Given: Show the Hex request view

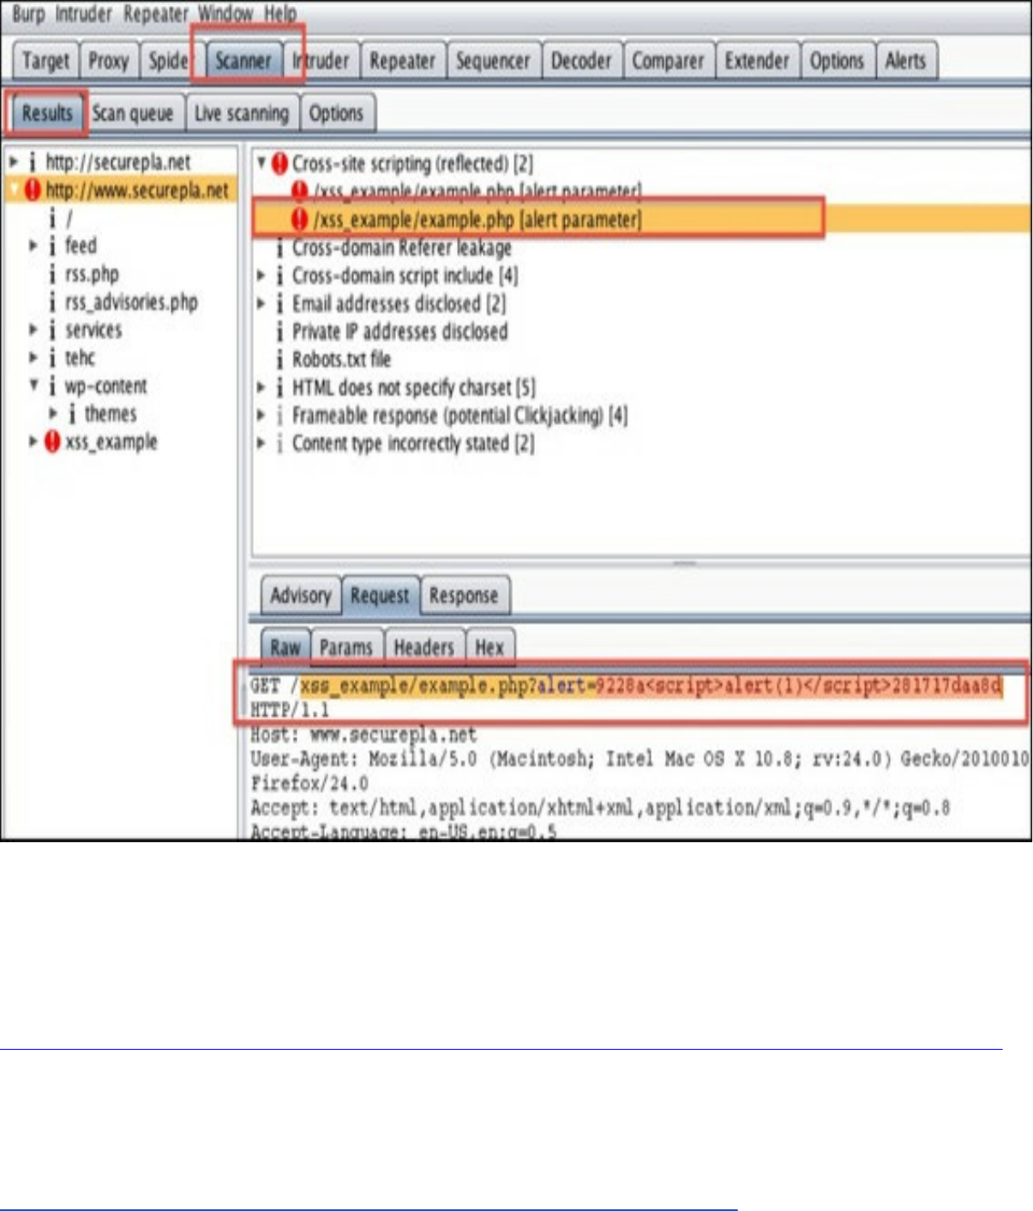Looking at the screenshot, I should click(x=489, y=648).
